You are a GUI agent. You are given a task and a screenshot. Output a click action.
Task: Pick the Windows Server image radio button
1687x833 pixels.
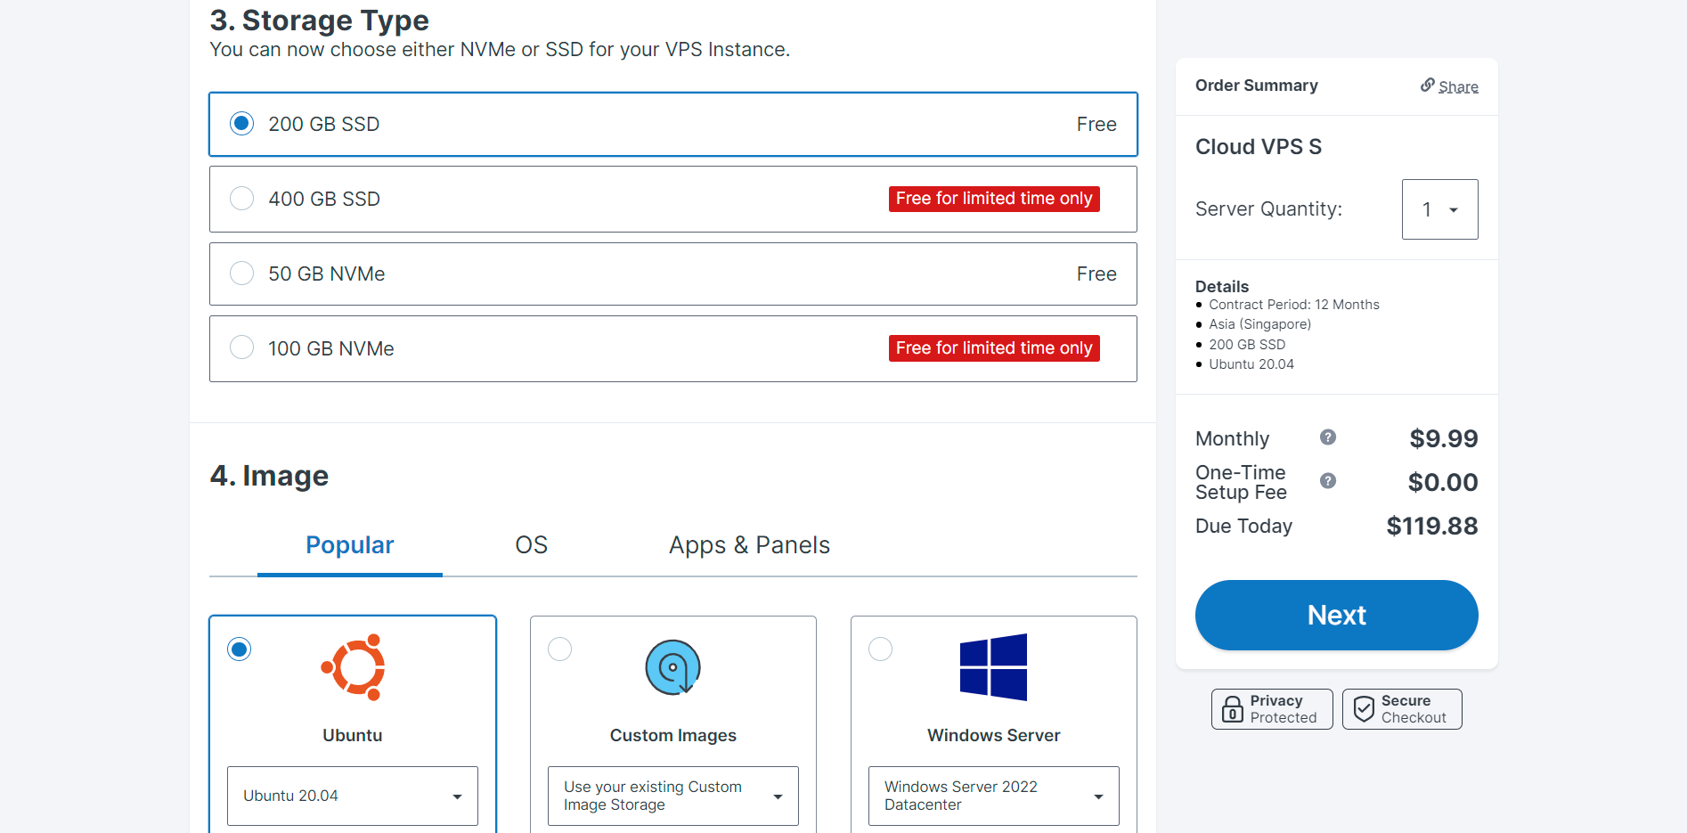[880, 649]
